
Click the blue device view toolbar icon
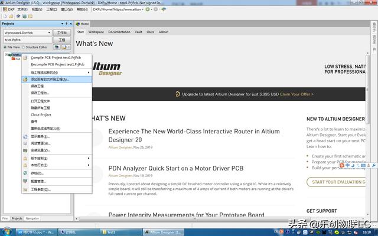pyautogui.click(x=18, y=17)
